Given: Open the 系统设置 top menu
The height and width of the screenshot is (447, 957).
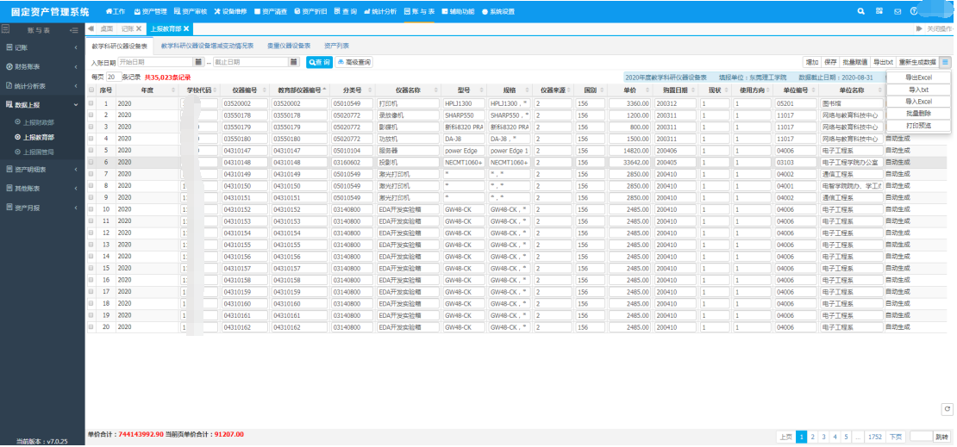Looking at the screenshot, I should (x=498, y=11).
